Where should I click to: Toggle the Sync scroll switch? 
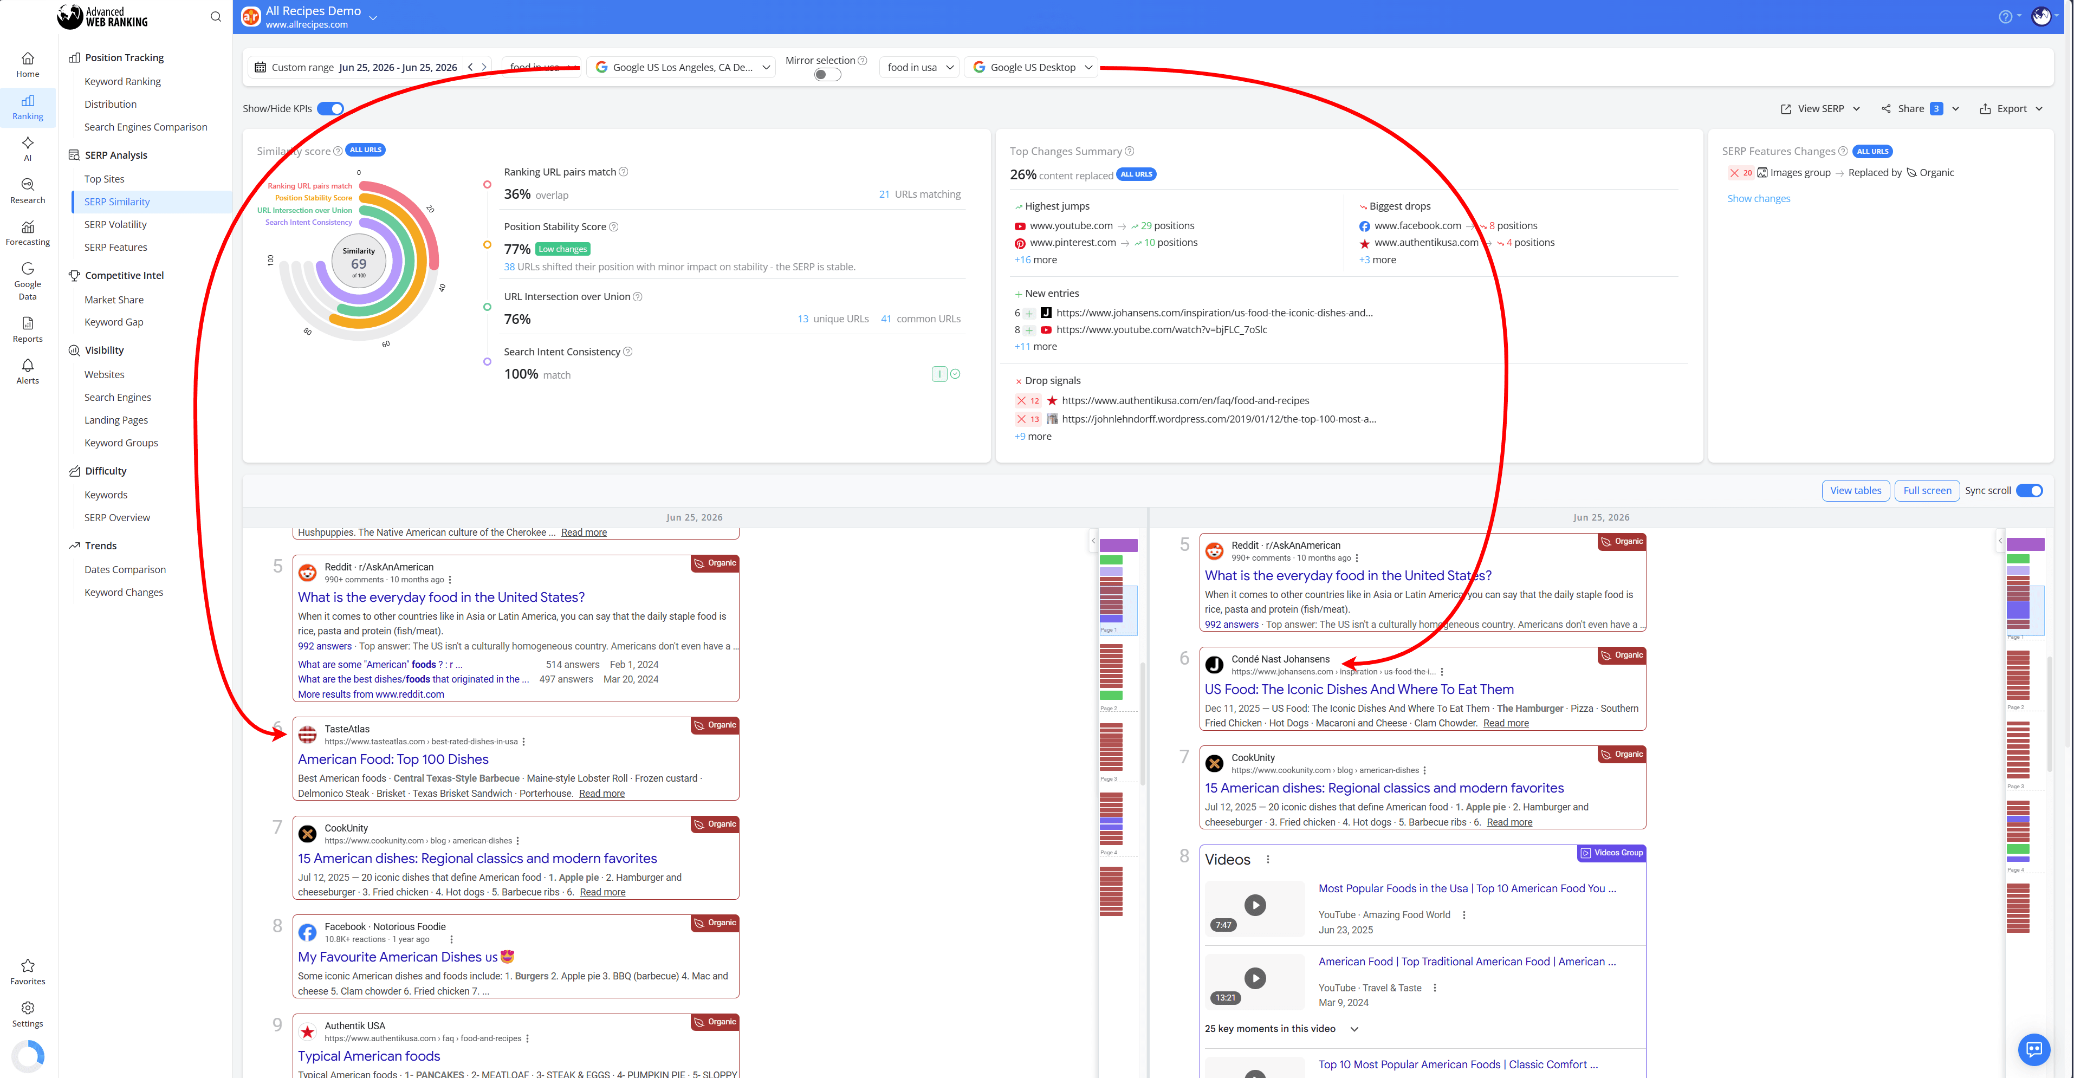point(2029,490)
